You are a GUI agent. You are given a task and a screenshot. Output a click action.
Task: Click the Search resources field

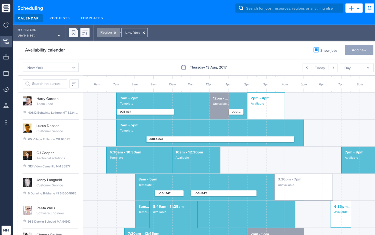45,84
